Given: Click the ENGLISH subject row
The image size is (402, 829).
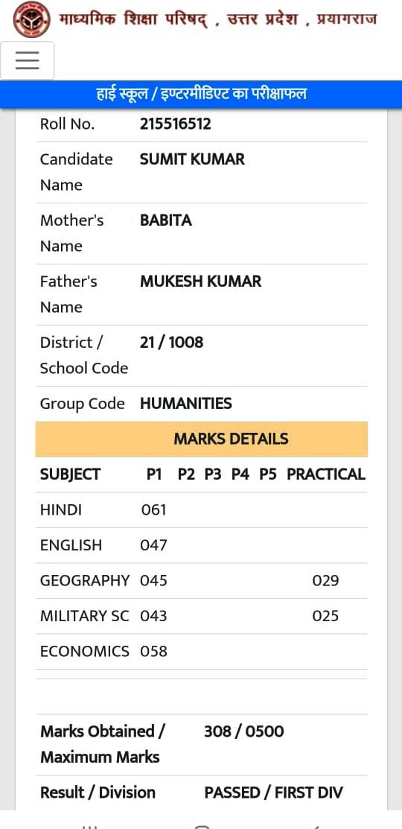Looking at the screenshot, I should 201,545.
